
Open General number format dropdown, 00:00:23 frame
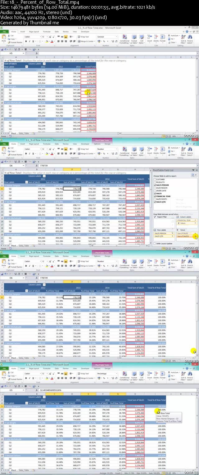point(117,37)
